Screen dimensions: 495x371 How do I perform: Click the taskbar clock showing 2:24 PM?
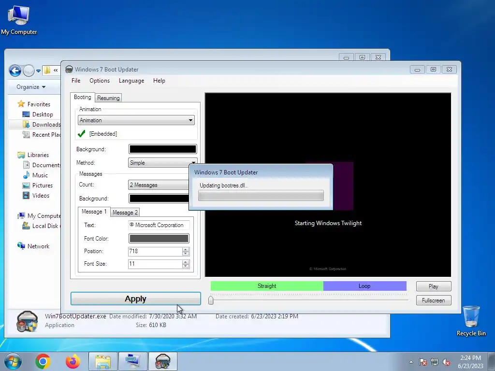[470, 362]
